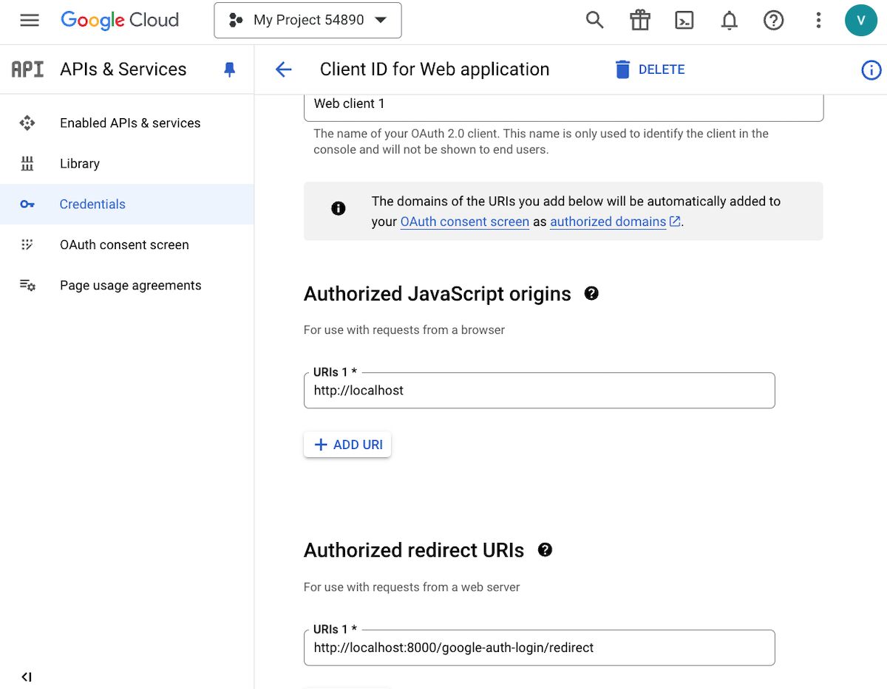The image size is (887, 689).
Task: Open My Project 54890 project selector
Action: click(x=307, y=20)
